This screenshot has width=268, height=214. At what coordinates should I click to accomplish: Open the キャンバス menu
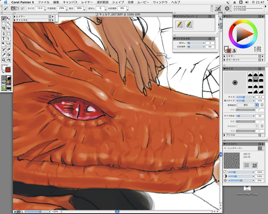(70, 2)
